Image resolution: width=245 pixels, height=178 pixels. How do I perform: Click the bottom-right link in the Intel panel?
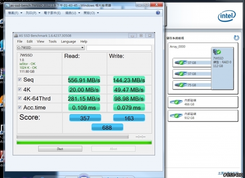(228, 173)
